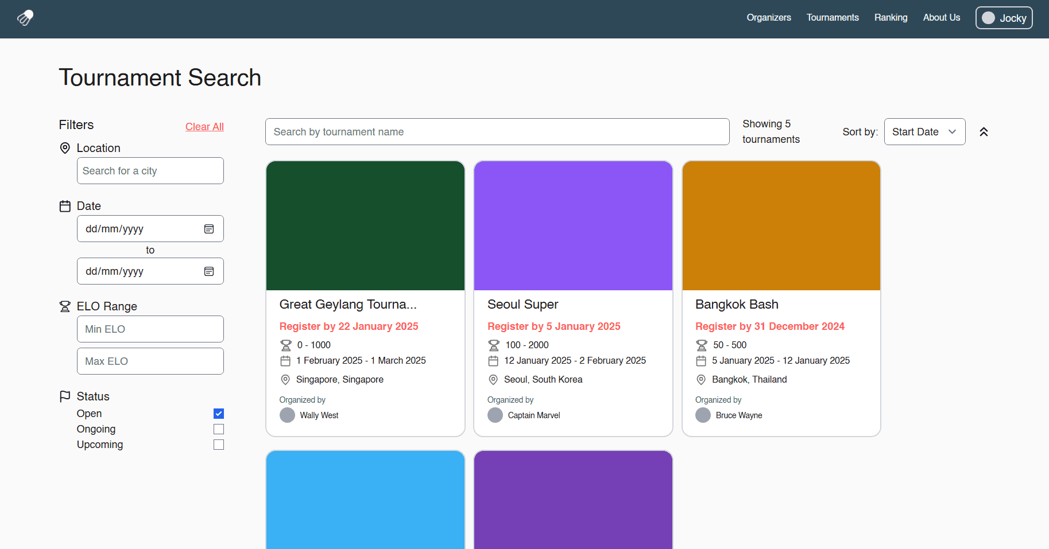Open the start date calendar picker icon
Screen dimensions: 1049x549
coord(209,228)
